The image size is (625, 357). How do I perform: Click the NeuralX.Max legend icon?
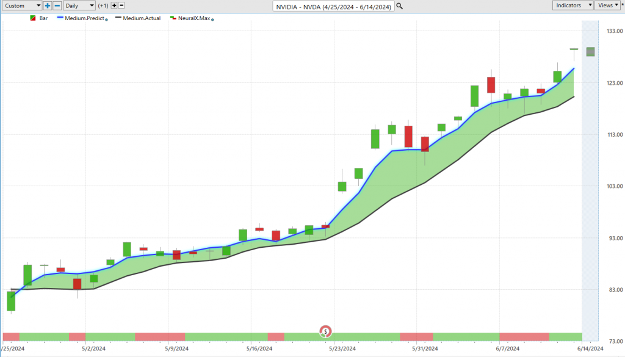(173, 18)
